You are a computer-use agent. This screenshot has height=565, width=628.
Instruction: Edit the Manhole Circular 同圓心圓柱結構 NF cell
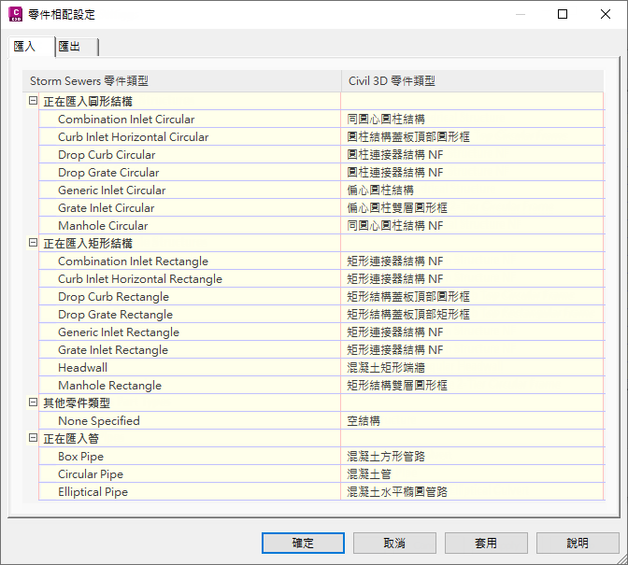473,226
